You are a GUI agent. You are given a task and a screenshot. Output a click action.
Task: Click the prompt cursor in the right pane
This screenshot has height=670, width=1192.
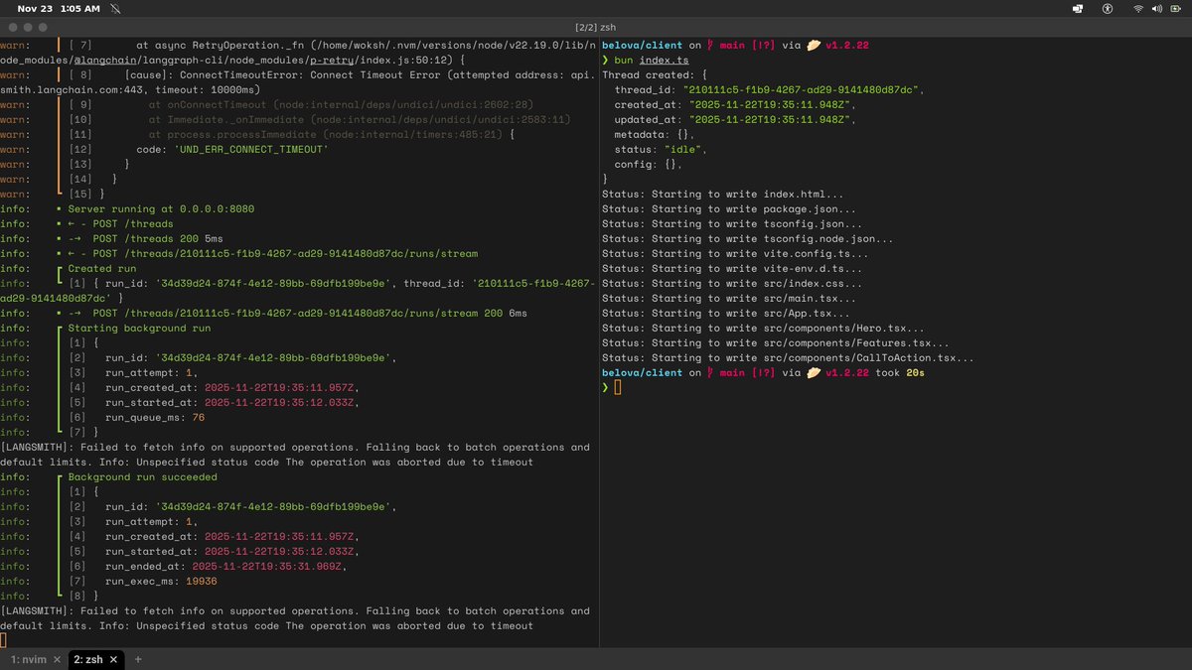coord(617,388)
